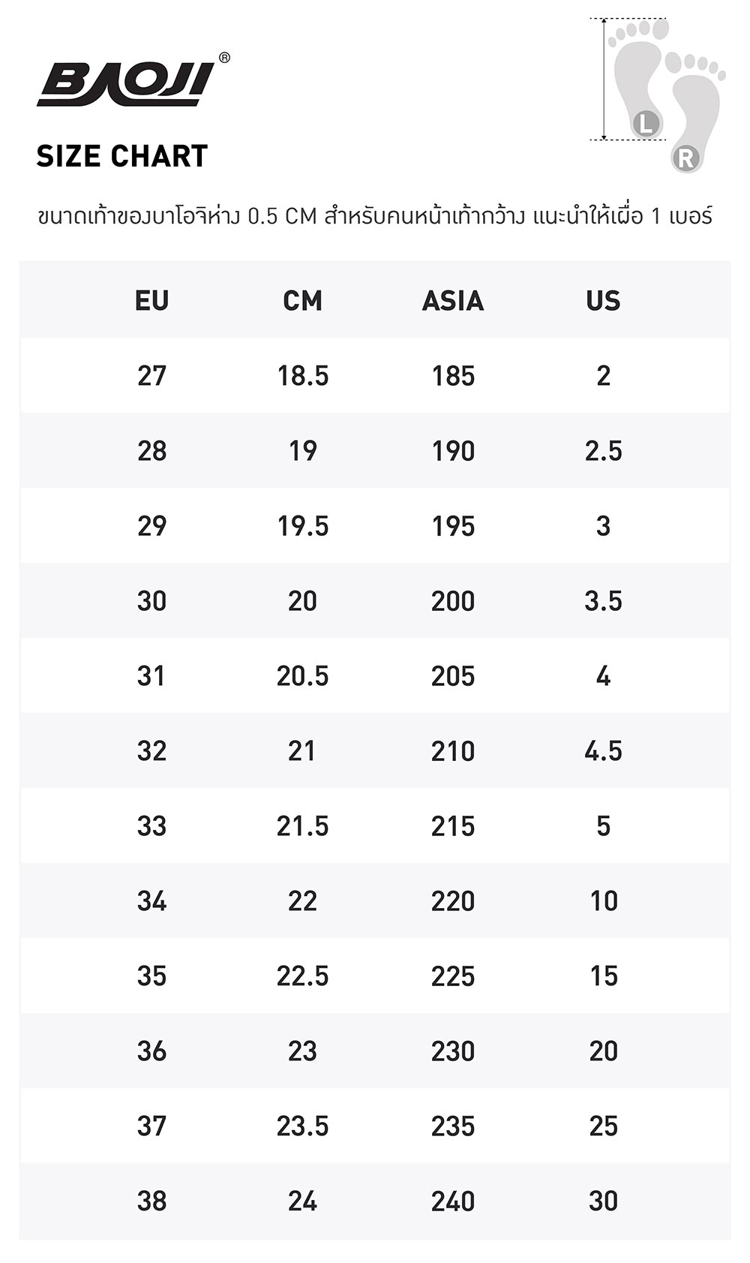The width and height of the screenshot is (750, 1263).
Task: Click US size 4.5 cell
Action: click(603, 750)
